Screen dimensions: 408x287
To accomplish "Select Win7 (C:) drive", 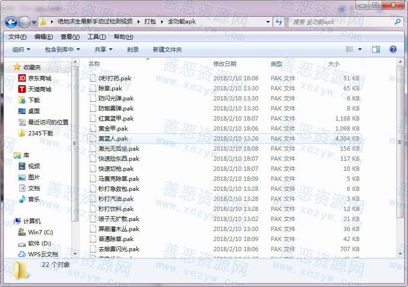I will coord(40,232).
